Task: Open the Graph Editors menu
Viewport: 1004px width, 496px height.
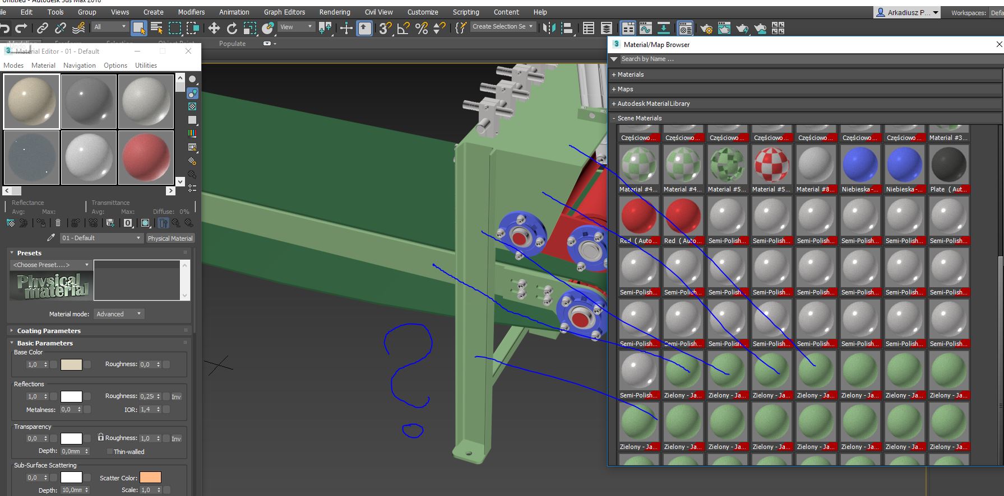Action: [284, 12]
